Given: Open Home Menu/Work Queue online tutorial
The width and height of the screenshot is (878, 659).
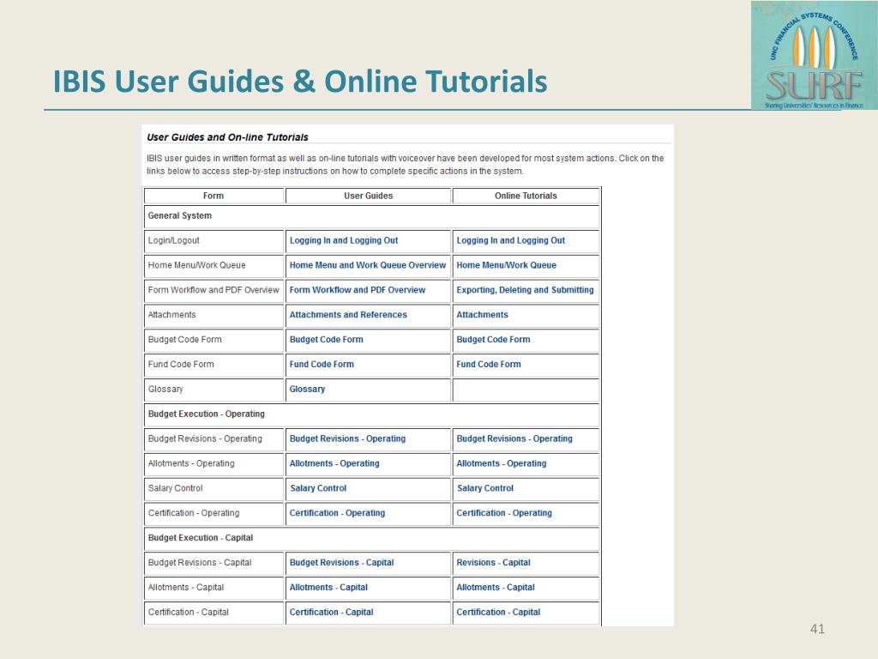Looking at the screenshot, I should click(506, 265).
